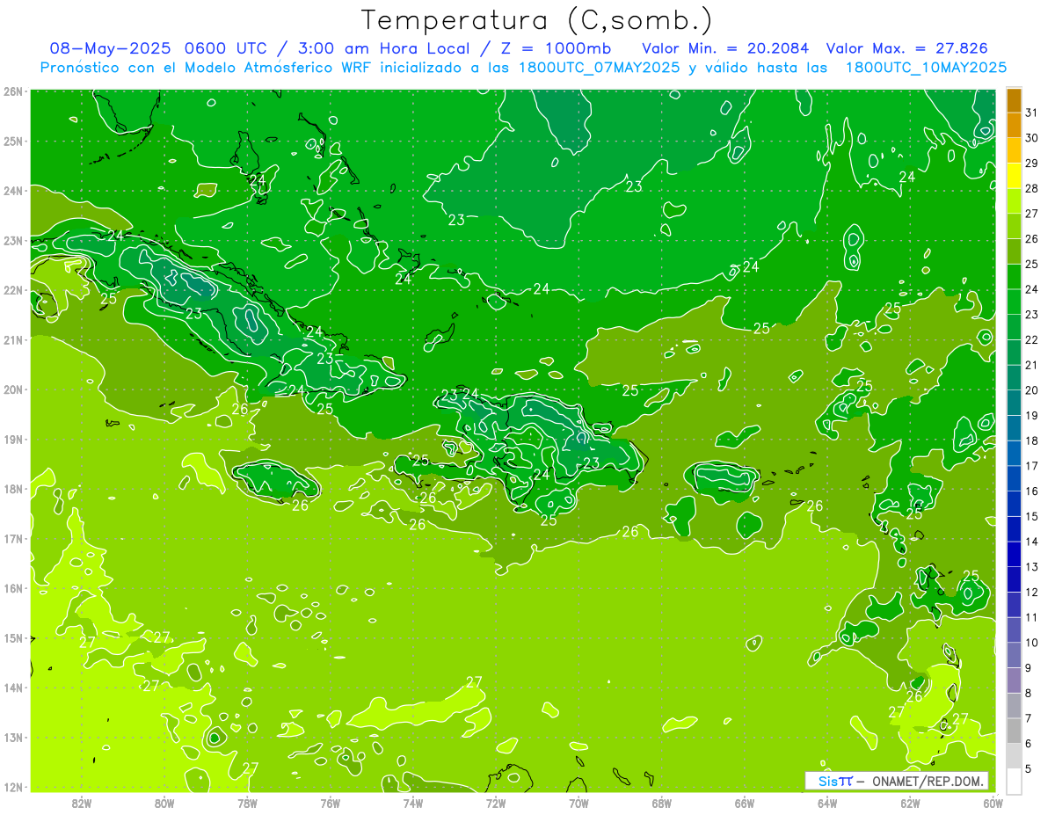The image size is (1055, 815).
Task: Click the 24N latitude axis label
Action: pos(12,191)
